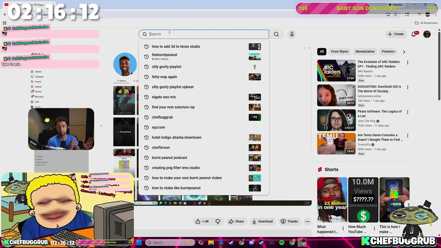The image size is (441, 248).
Task: Open Spotify from taskbar
Action: coord(282,242)
